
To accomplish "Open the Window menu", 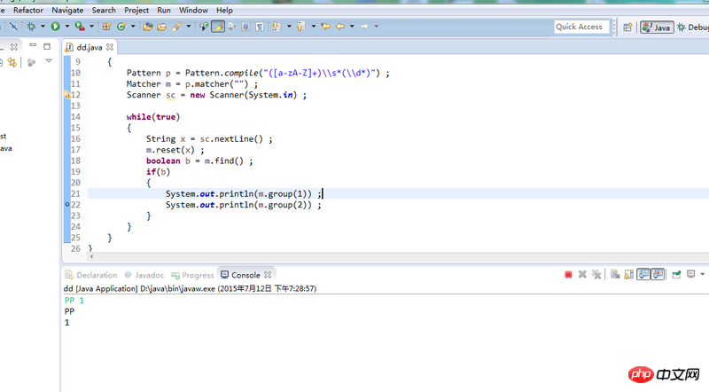I will point(193,10).
